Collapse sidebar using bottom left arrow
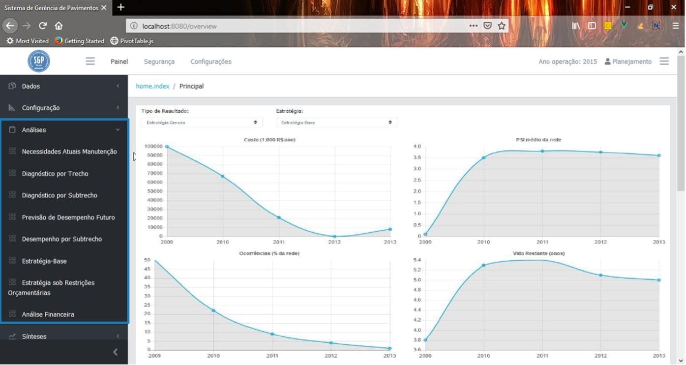This screenshot has width=686, height=365. [x=115, y=352]
